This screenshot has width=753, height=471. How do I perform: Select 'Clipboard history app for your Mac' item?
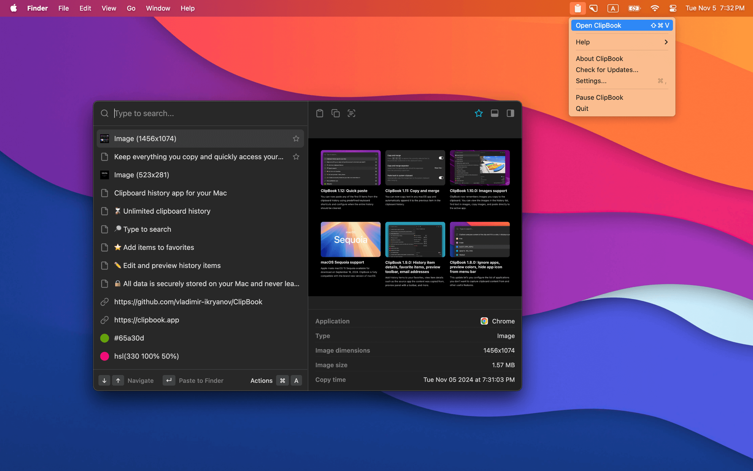point(200,193)
